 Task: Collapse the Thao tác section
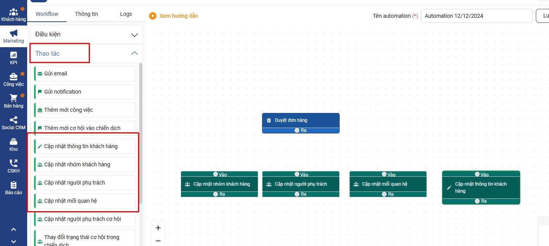pyautogui.click(x=134, y=53)
